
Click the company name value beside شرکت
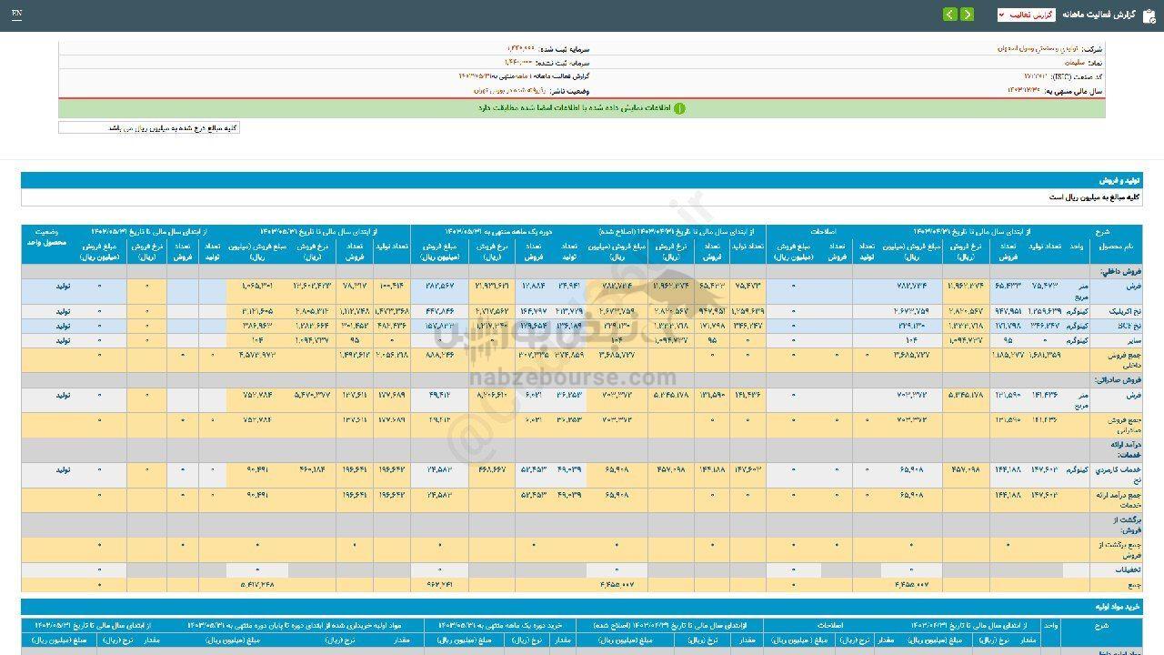tap(1037, 48)
